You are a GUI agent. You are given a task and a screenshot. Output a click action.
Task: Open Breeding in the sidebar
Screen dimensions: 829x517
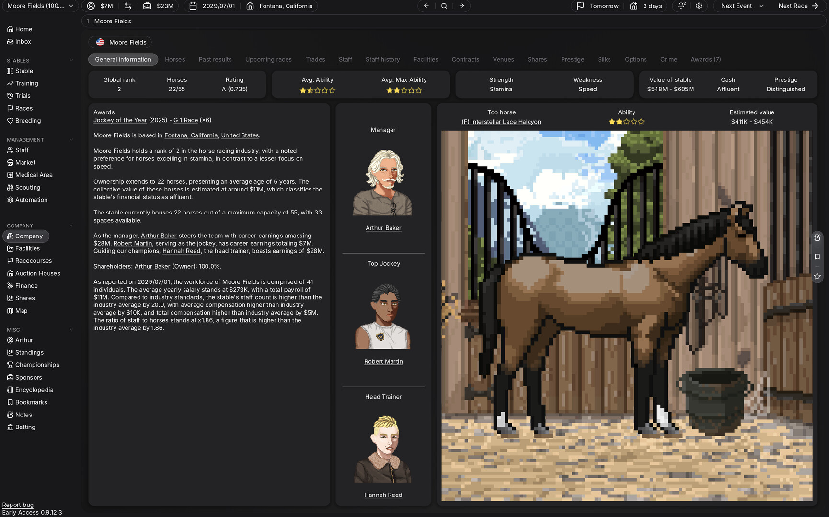click(24, 121)
